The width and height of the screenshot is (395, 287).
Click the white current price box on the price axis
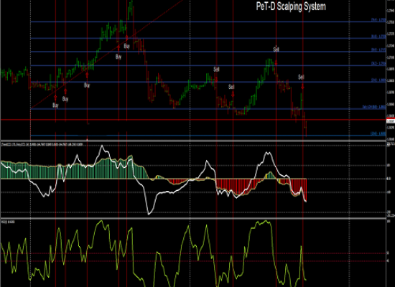click(x=391, y=121)
